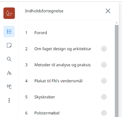Viewport: 122px width, 117px height.
Task: Click the contents list scrollbar thumb
Action: 117,71
